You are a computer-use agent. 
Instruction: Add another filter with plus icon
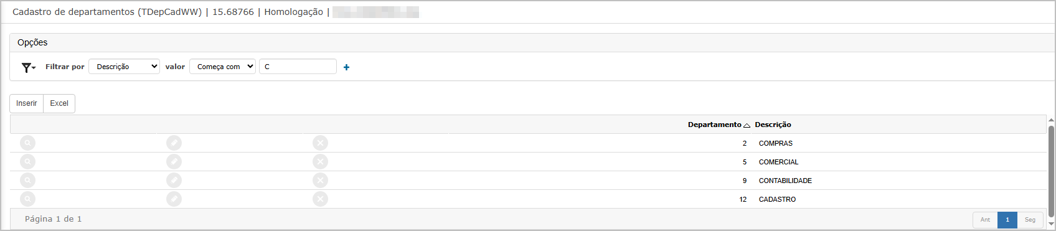(346, 67)
